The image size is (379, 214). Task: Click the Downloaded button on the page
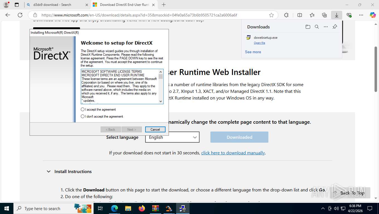click(239, 137)
